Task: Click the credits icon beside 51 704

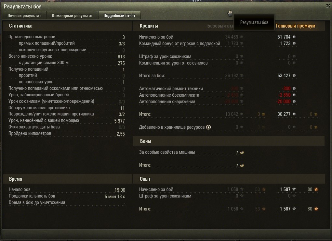Action: (x=294, y=37)
